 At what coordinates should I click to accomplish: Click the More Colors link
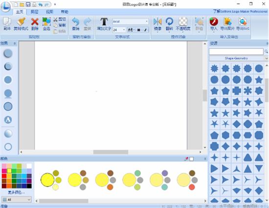(x=16, y=192)
